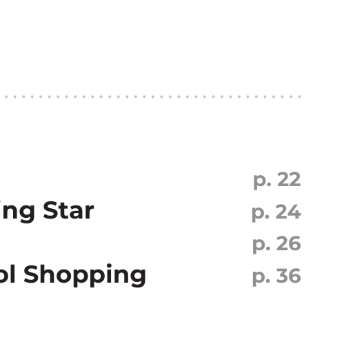Click the capital S in Star

coord(50,210)
